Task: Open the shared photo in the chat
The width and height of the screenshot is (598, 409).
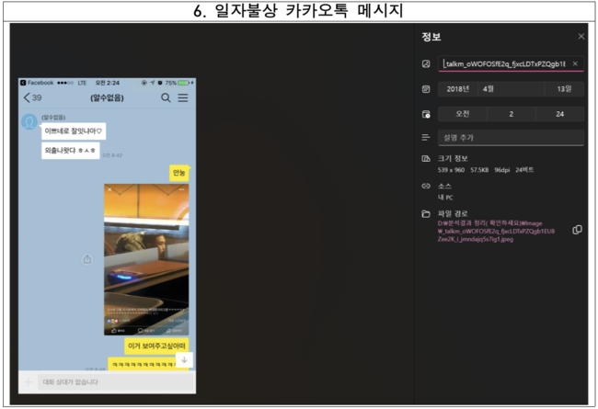Action: (x=147, y=259)
